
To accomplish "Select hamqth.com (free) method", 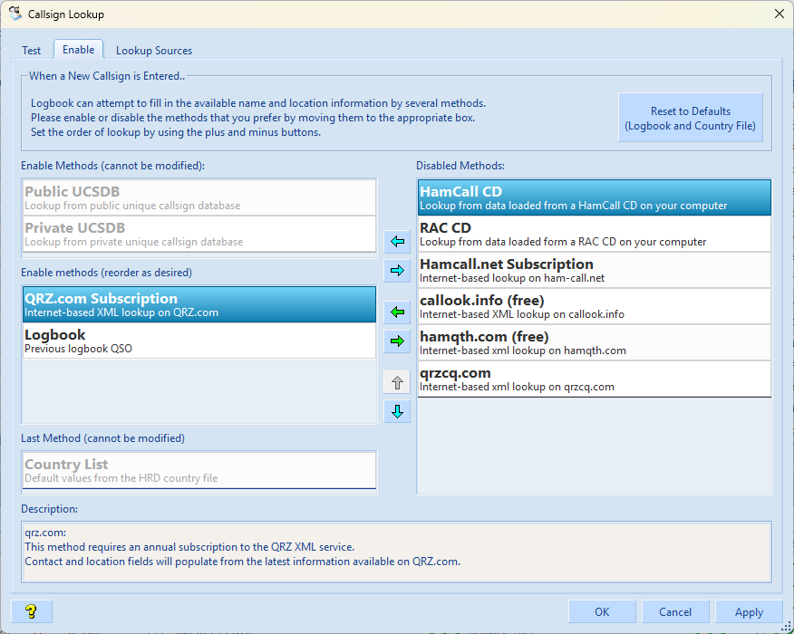I will [595, 342].
